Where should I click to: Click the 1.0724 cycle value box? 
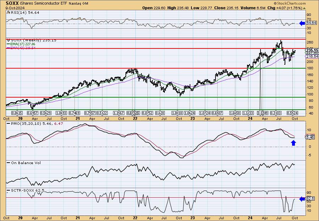pyautogui.click(x=205, y=113)
